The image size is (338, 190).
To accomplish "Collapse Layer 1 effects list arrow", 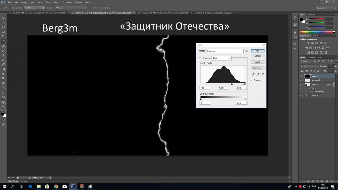I will [x=335, y=84].
